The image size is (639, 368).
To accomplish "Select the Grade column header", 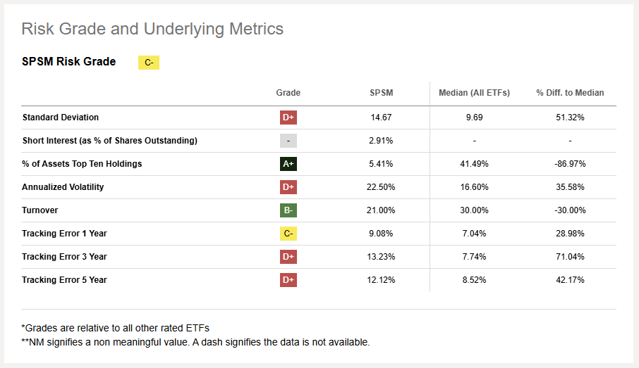I will (288, 93).
